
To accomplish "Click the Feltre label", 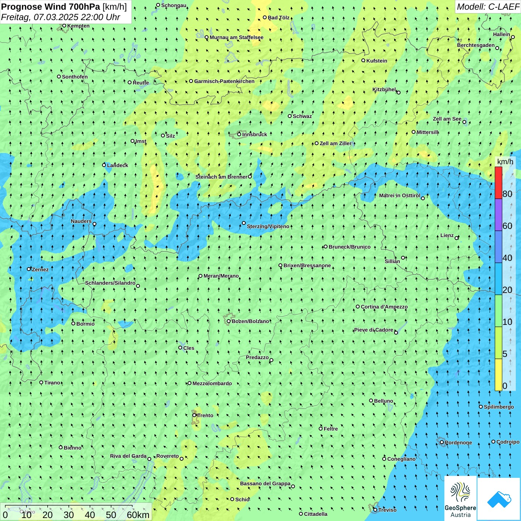I will point(331,429).
